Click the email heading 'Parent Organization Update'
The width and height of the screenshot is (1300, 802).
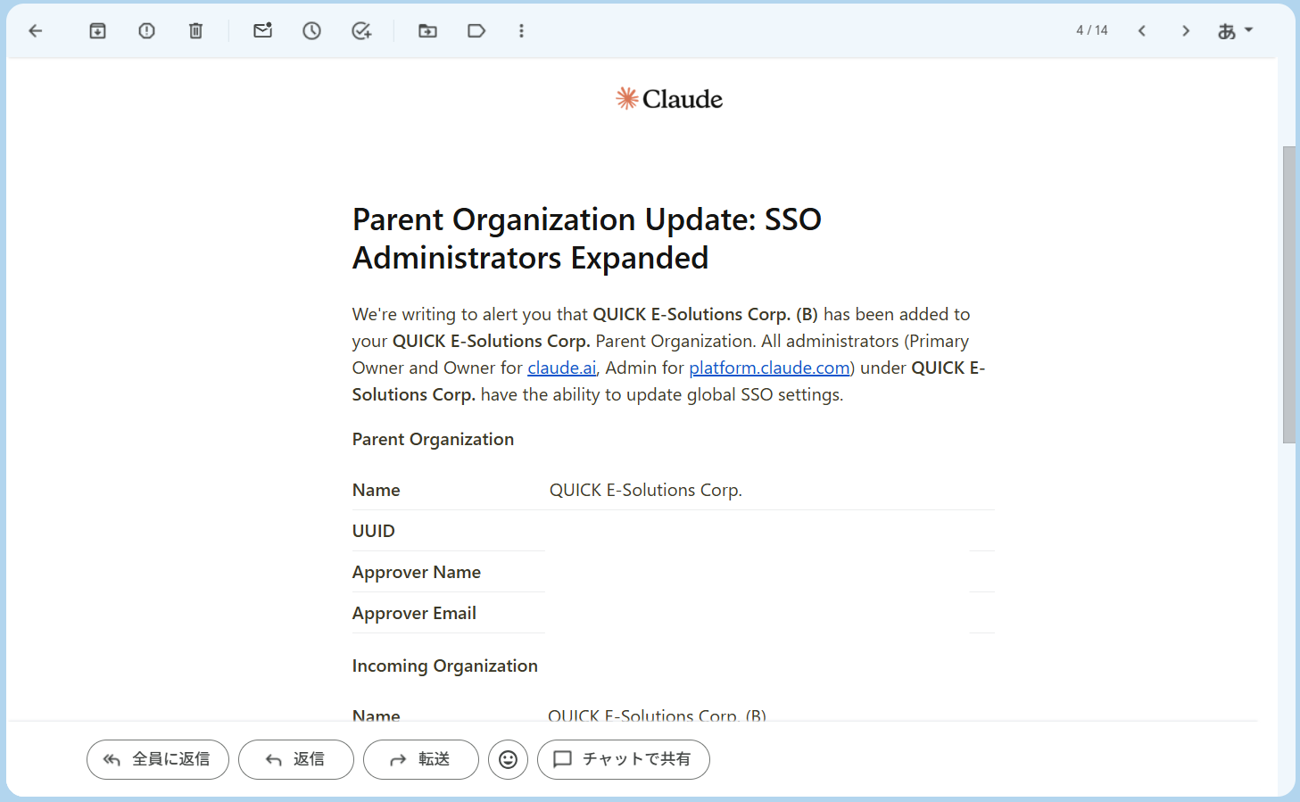[x=587, y=238]
